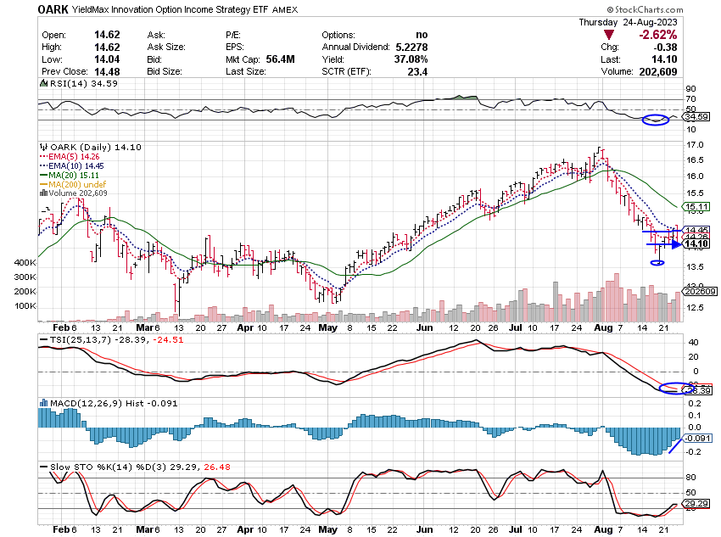Click the bar icon before OARK (Daily)
Viewport: 721px width, 537px height.
(x=43, y=147)
